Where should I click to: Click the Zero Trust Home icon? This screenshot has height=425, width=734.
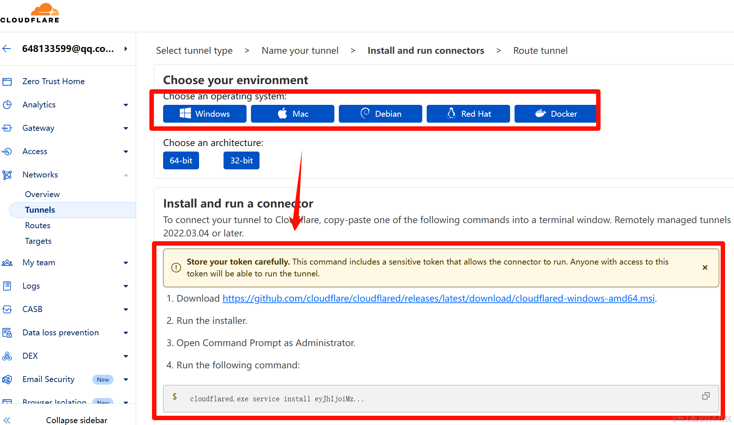pos(7,82)
